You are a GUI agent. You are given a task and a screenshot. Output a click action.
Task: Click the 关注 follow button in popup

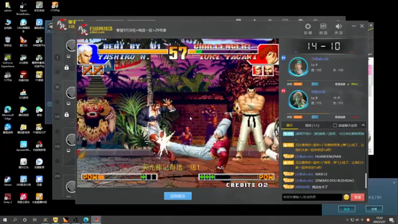pyautogui.click(x=347, y=209)
